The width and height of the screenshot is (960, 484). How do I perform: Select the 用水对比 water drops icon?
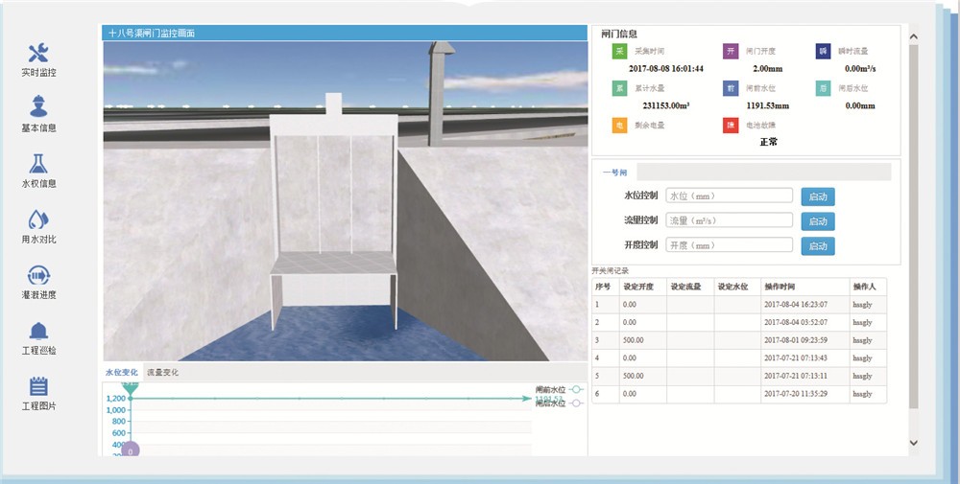(x=38, y=219)
